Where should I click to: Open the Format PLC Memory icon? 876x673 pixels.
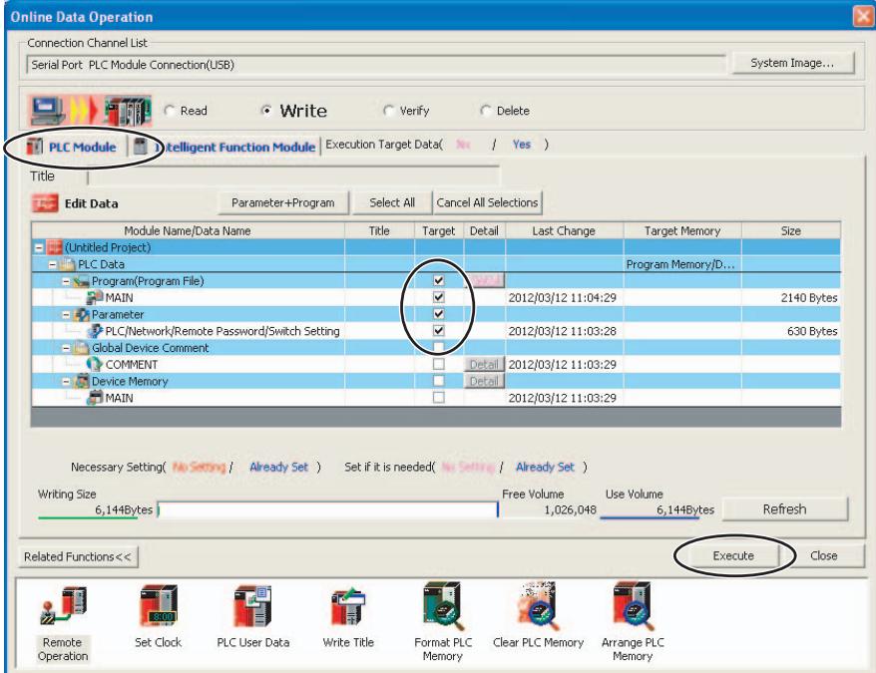[x=443, y=606]
